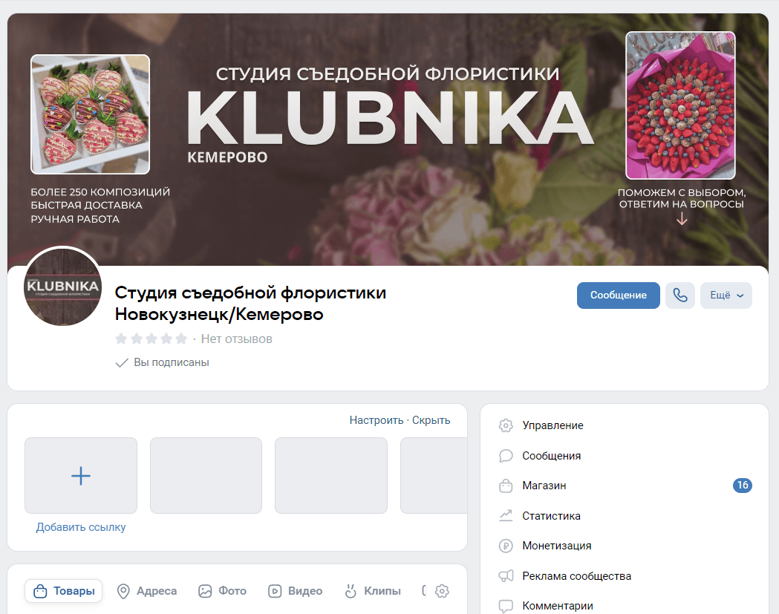Screen dimensions: 779x614
Task: Open the Управление gear icon
Action: click(506, 425)
